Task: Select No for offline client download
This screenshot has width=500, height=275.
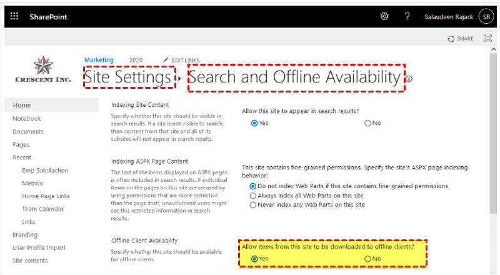Action: [367, 259]
